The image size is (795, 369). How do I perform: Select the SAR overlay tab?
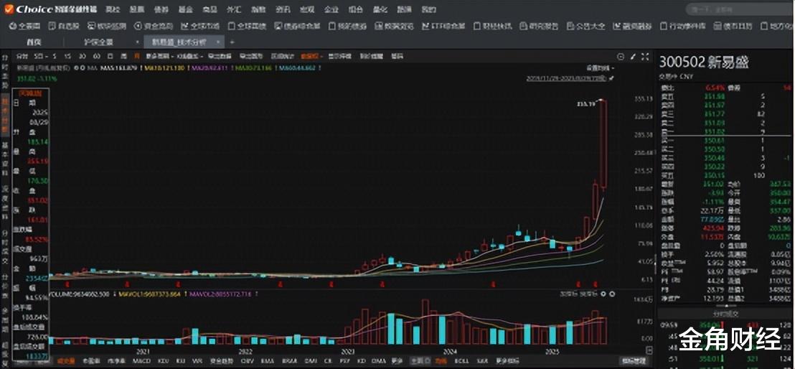point(481,361)
